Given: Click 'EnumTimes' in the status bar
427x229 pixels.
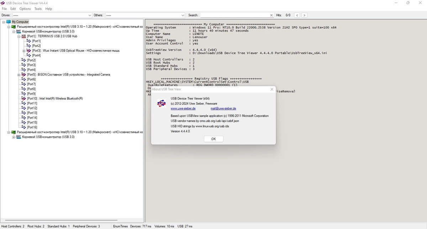Looking at the screenshot, I should [x=120, y=226].
